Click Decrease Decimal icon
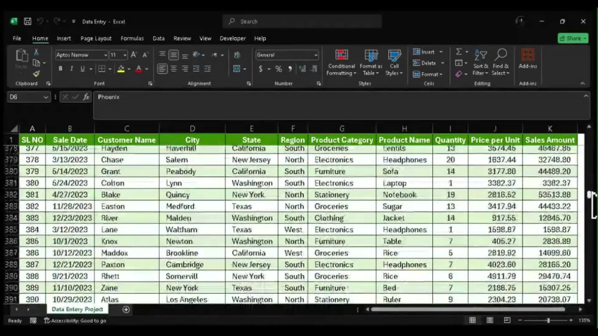This screenshot has width=598, height=336. click(x=315, y=69)
